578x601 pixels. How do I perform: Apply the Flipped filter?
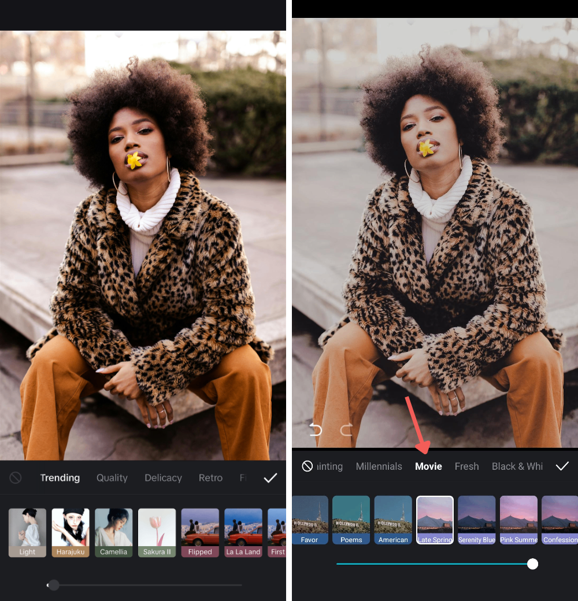point(200,532)
